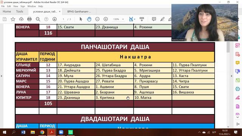Image resolution: width=242 pixels, height=136 pixels.
Task: Open Export PDF tool in right pane
Action: tap(237, 71)
